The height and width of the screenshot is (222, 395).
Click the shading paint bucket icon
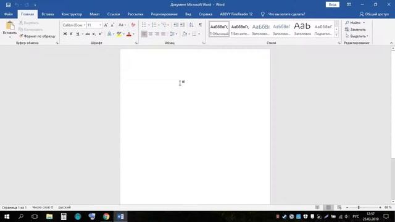click(x=185, y=34)
